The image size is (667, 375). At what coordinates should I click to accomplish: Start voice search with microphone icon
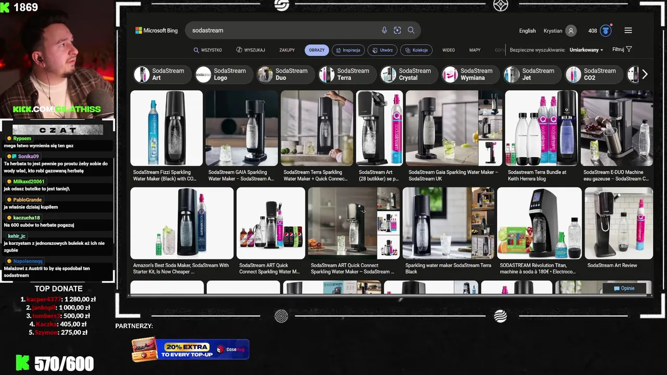(x=384, y=30)
